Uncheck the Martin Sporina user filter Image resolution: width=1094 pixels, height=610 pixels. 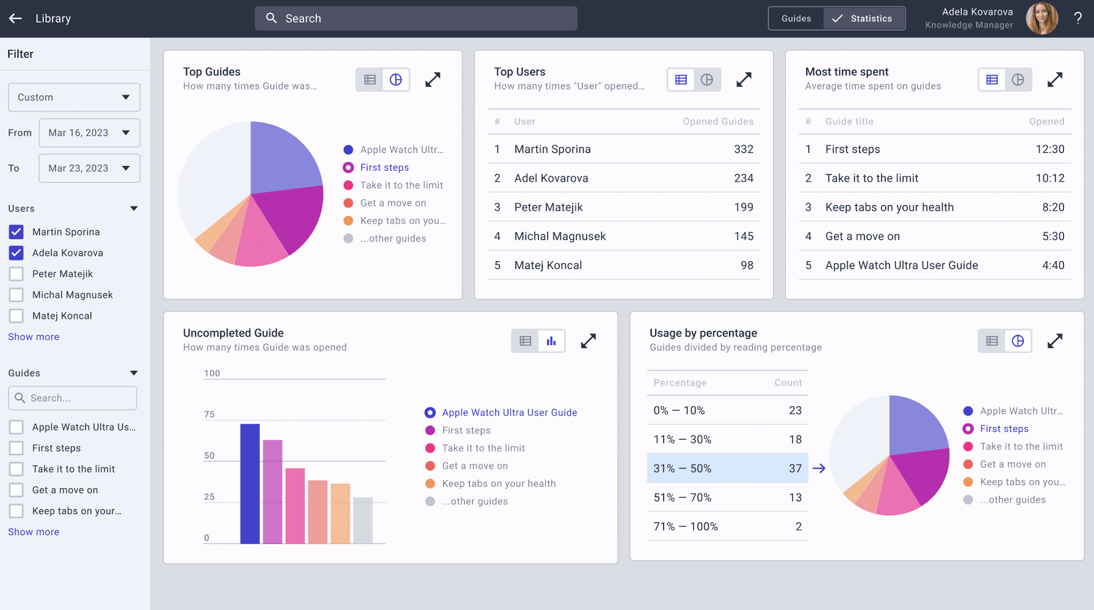(16, 232)
